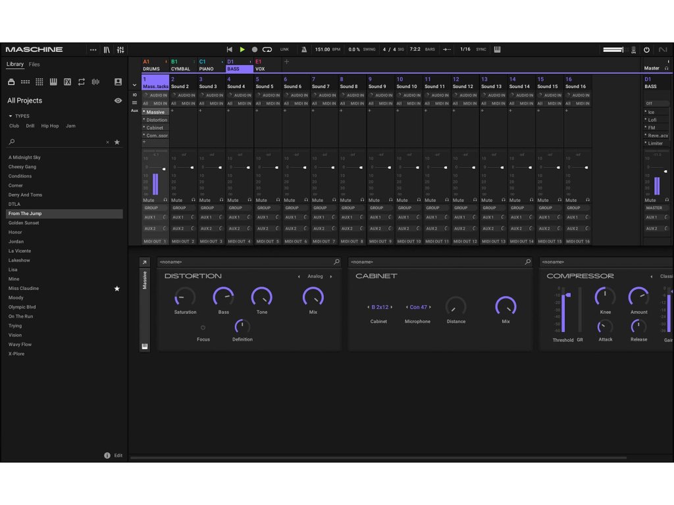Select the Projects filter icon in Library
Screen dimensions: 674x505
pyautogui.click(x=11, y=82)
